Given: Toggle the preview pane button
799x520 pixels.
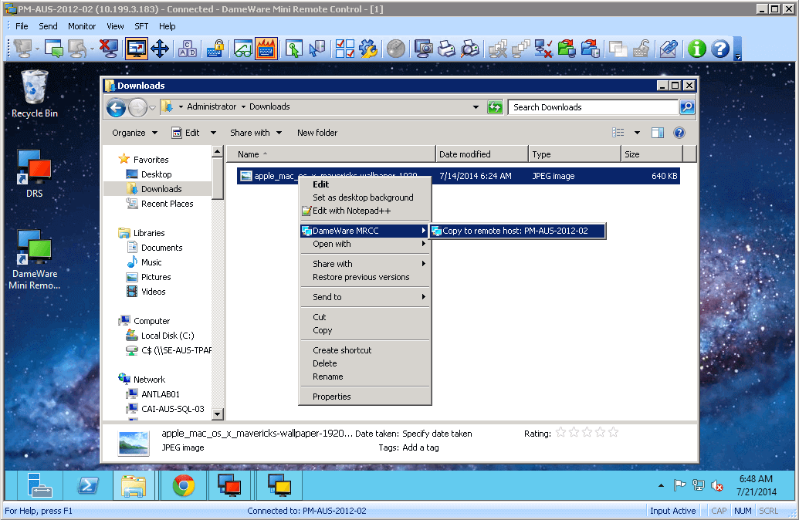Looking at the screenshot, I should click(657, 133).
